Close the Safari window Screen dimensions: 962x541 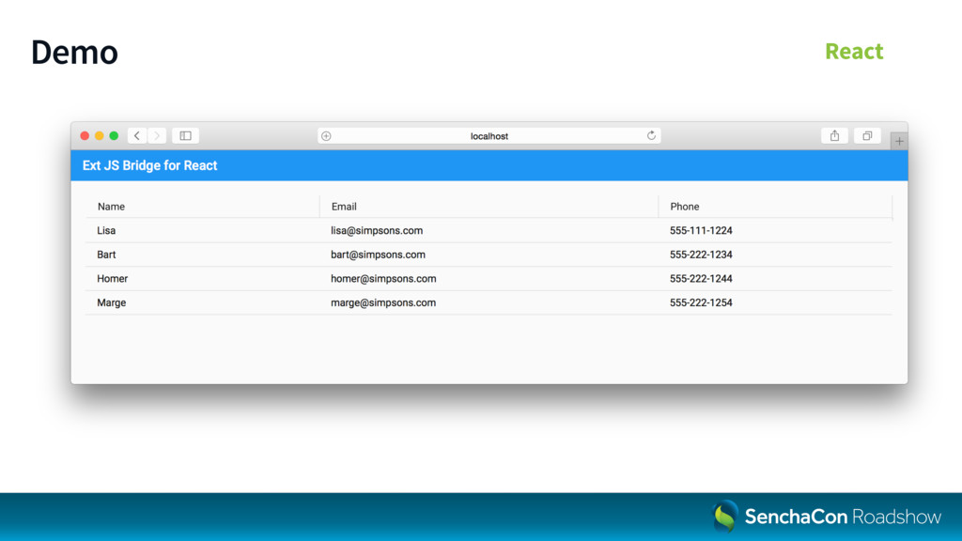(x=85, y=135)
